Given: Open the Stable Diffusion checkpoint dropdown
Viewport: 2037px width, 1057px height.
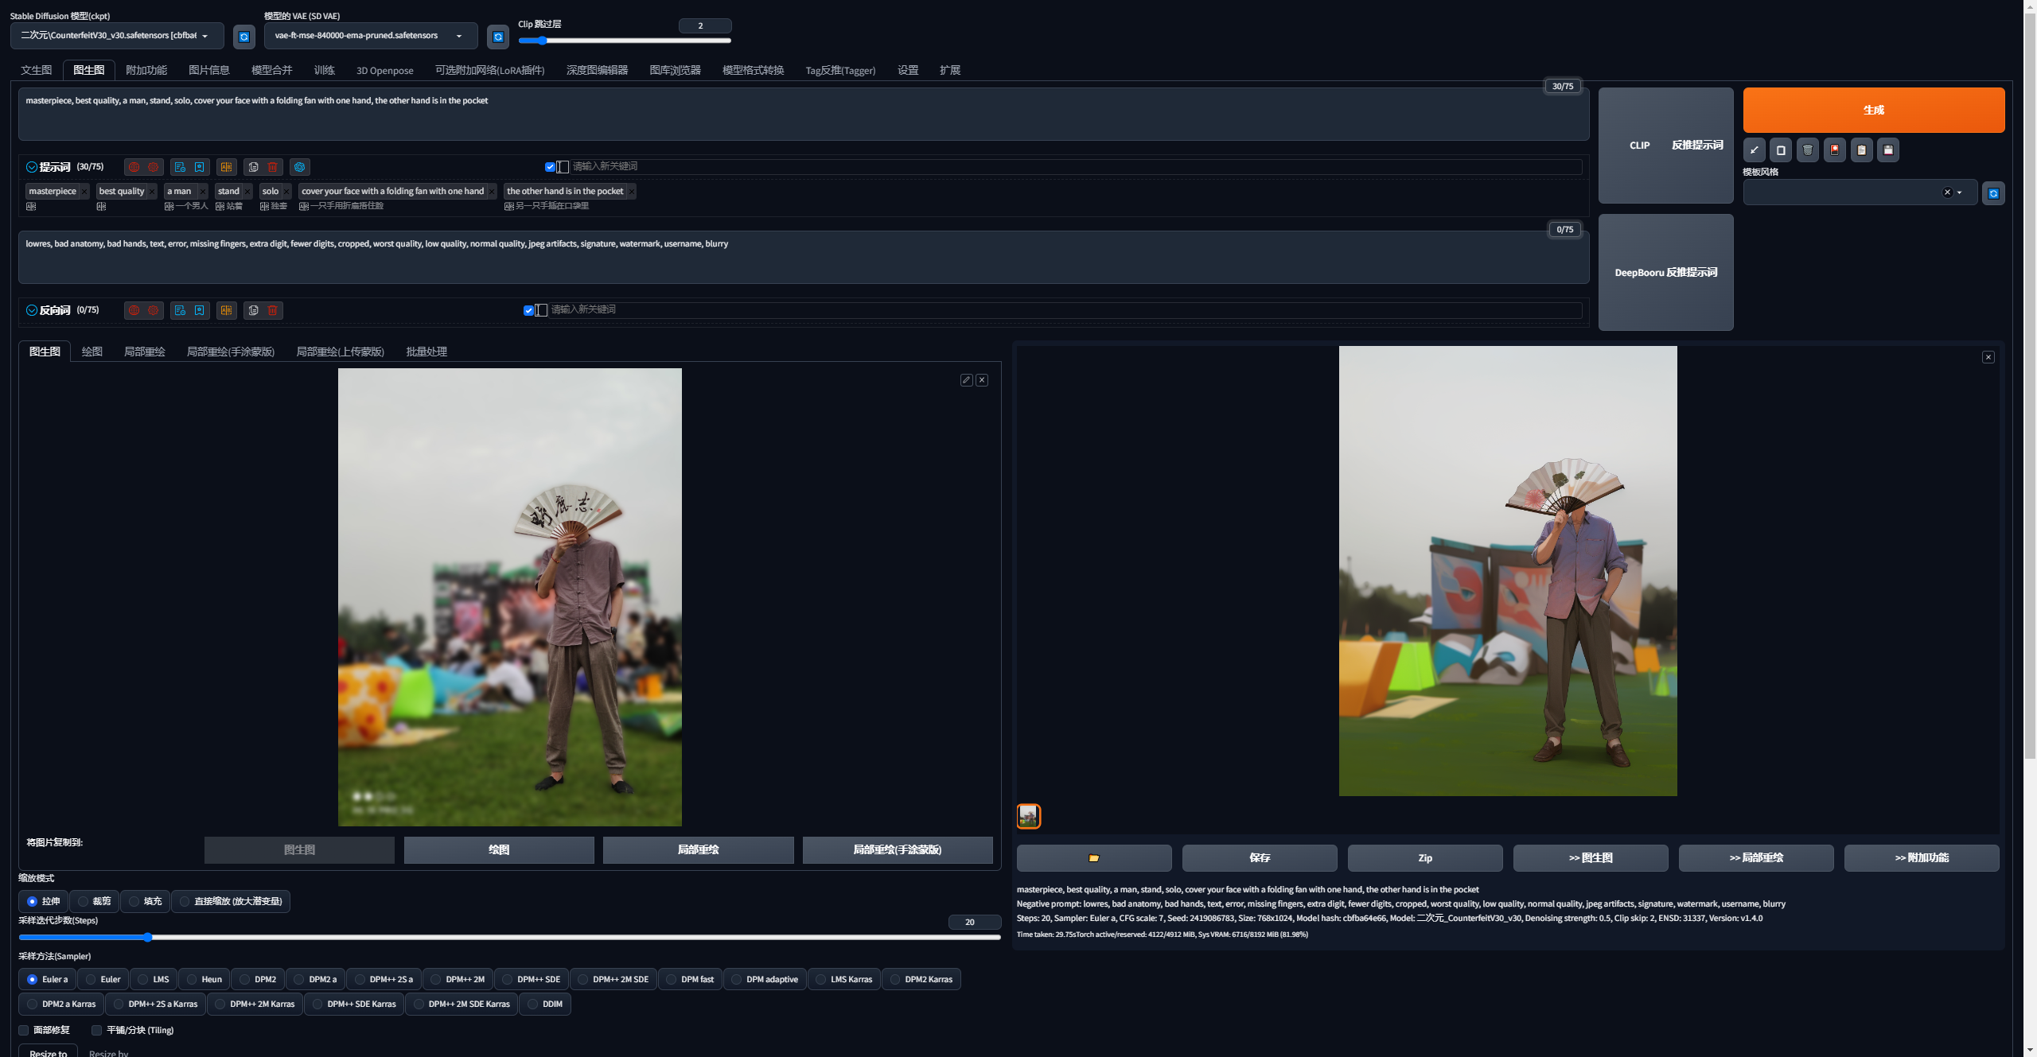Looking at the screenshot, I should pos(116,36).
